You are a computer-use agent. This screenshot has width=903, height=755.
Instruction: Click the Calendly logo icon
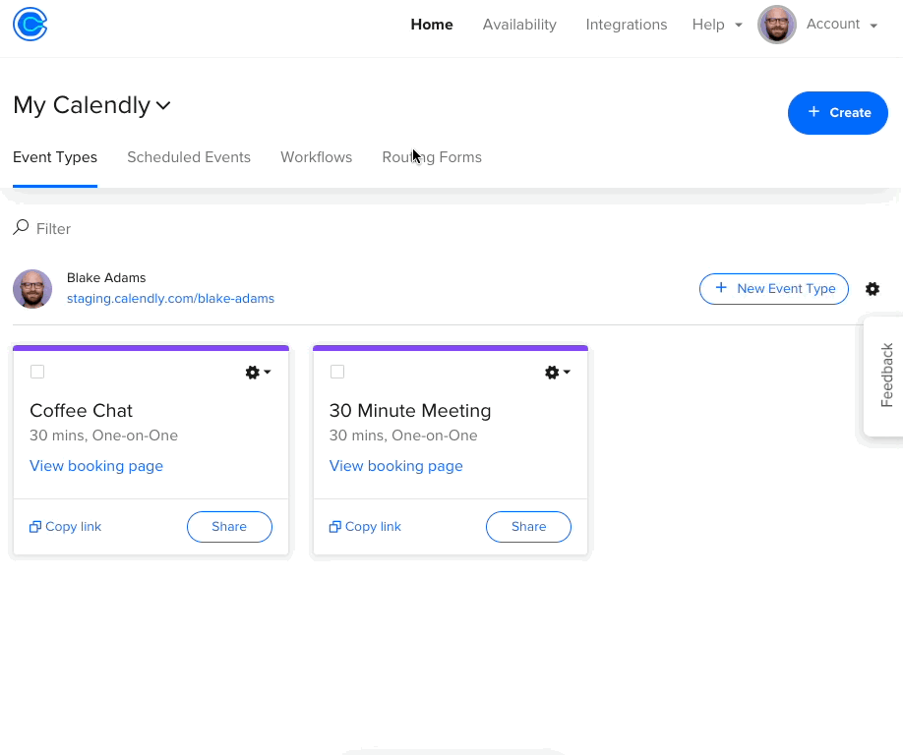pos(30,25)
